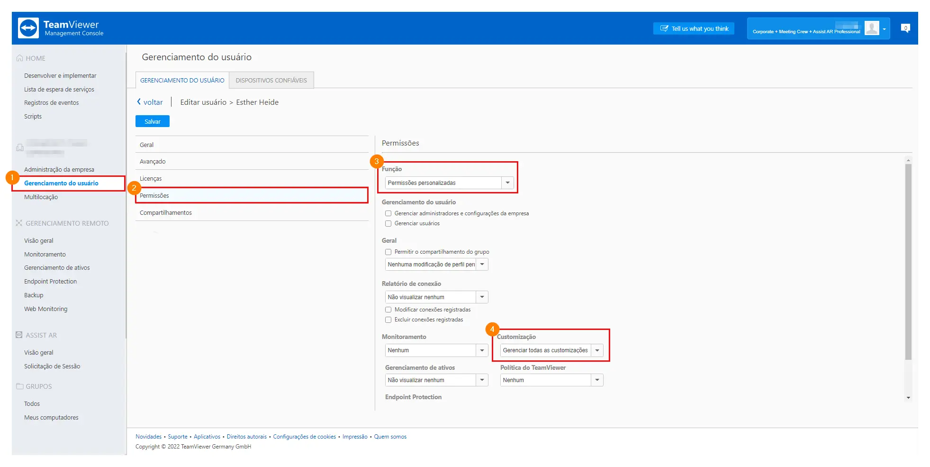This screenshot has height=467, width=930.
Task: Select the Permissões settings section
Action: click(x=252, y=195)
